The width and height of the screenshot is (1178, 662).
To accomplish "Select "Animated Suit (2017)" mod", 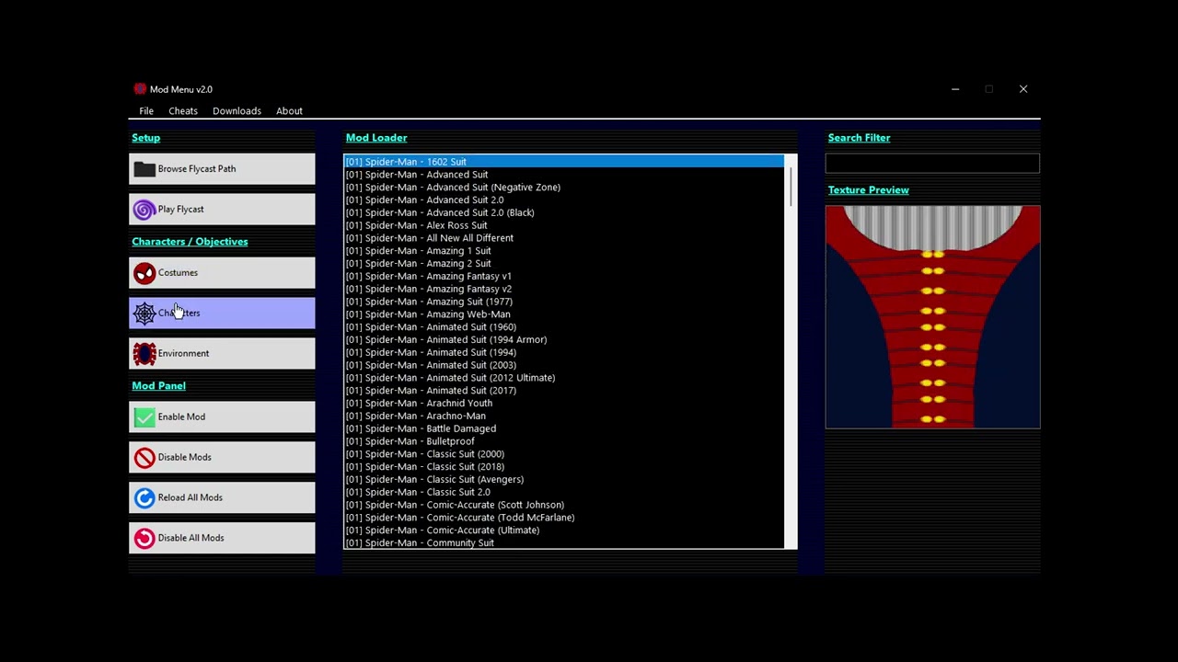I will [x=564, y=391].
